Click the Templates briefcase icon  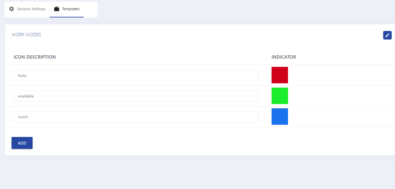coord(57,9)
